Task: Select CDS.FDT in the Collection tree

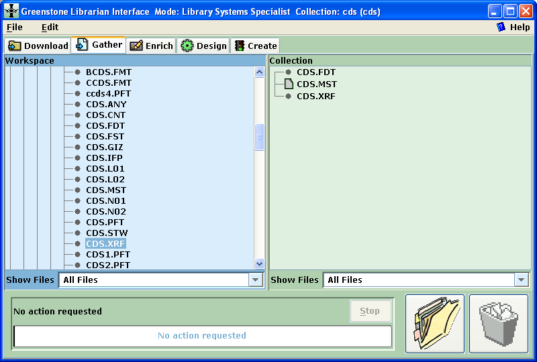Action: [x=315, y=72]
